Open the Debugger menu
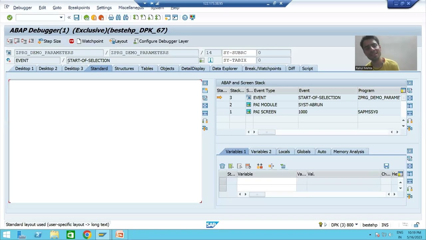 23,8
